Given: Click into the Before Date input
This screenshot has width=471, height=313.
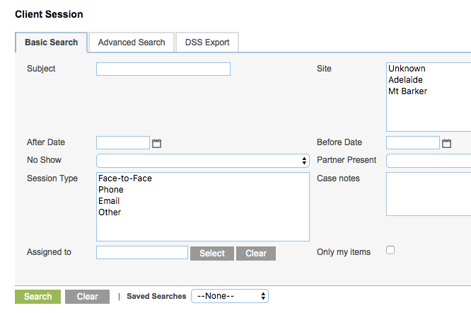Looking at the screenshot, I should tap(413, 142).
